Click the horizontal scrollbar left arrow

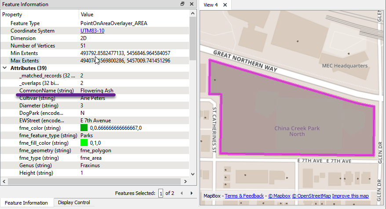(3, 181)
